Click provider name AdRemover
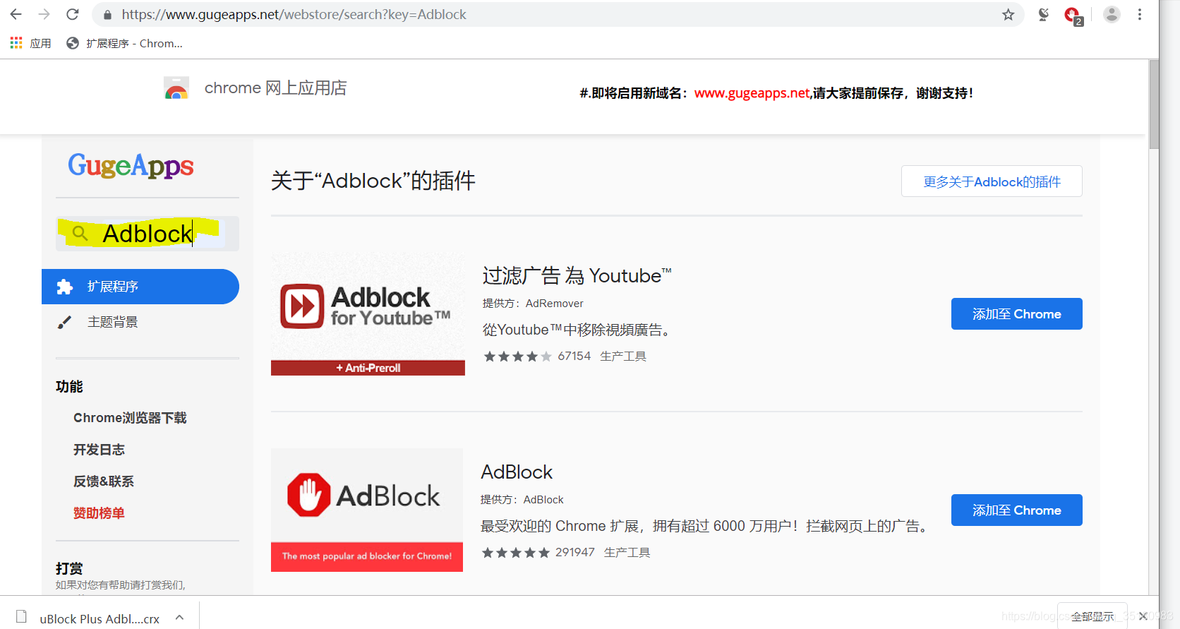Image resolution: width=1180 pixels, height=629 pixels. [554, 304]
